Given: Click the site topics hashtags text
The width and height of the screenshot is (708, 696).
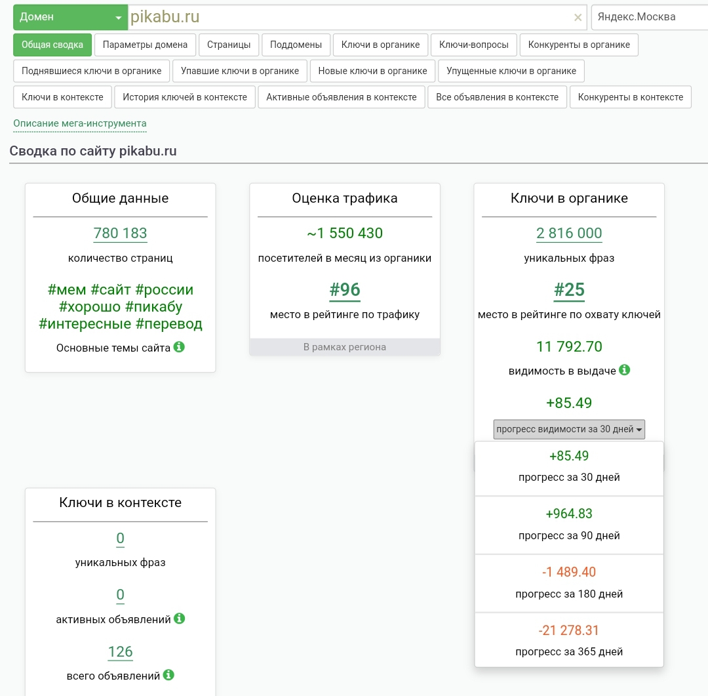Looking at the screenshot, I should pos(120,306).
